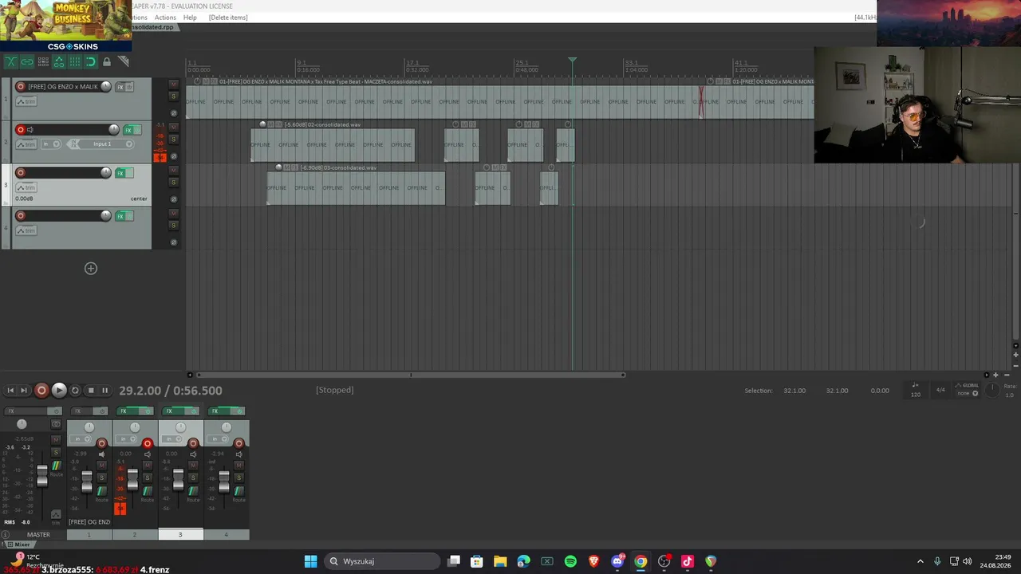Image resolution: width=1021 pixels, height=574 pixels.
Task: Toggle snapping magnet toolbar icon
Action: (x=91, y=61)
